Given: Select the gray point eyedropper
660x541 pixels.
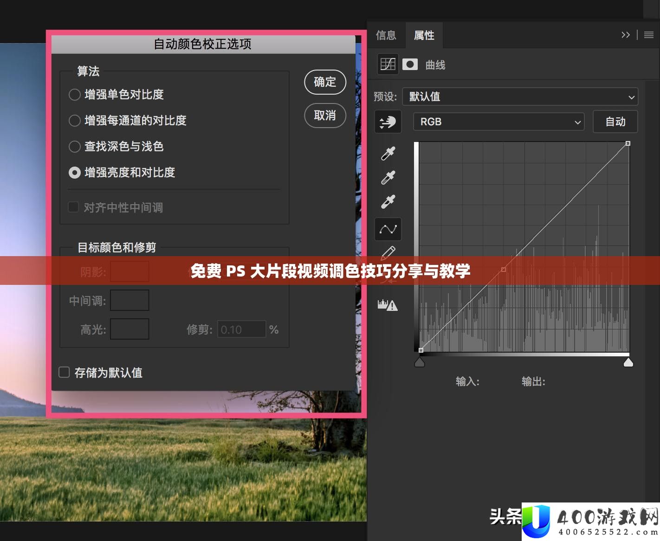Looking at the screenshot, I should (x=388, y=177).
